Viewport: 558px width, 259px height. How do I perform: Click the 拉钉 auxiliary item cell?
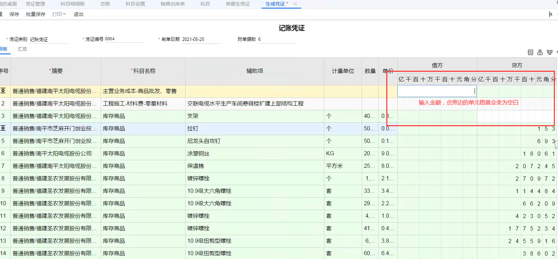pos(255,129)
